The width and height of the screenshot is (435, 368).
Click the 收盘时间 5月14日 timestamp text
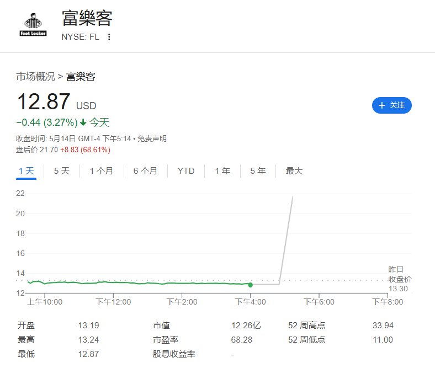73,138
